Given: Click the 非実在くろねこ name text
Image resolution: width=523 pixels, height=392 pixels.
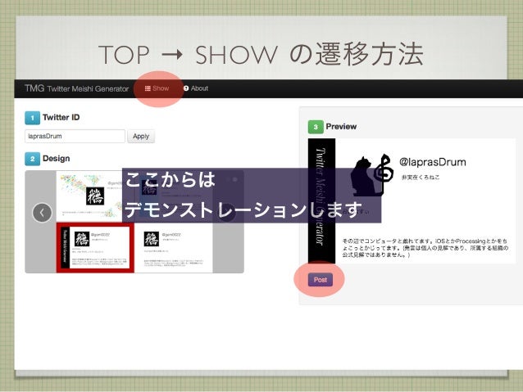Looking at the screenshot, I should [x=421, y=178].
